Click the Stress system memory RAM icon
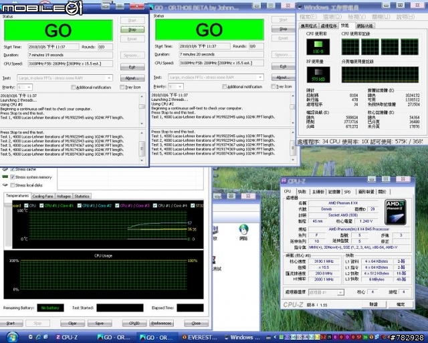The width and height of the screenshot is (428, 343). (5, 177)
